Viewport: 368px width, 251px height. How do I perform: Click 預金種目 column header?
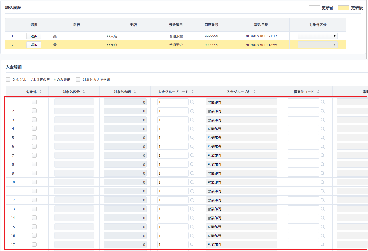[x=176, y=25]
